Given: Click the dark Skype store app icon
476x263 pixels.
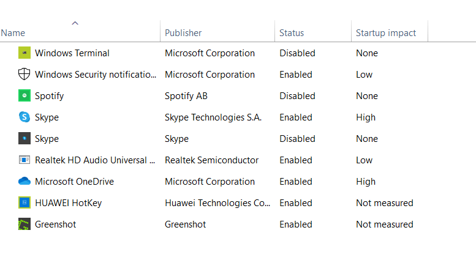Looking at the screenshot, I should click(x=25, y=138).
